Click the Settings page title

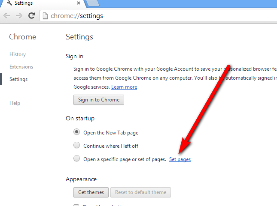[x=79, y=37]
